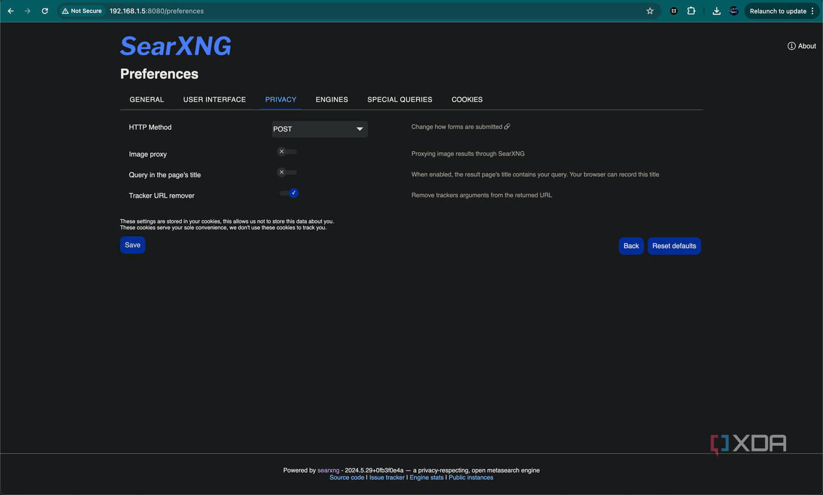
Task: Open the HTTP Method POST dropdown
Action: (319, 129)
